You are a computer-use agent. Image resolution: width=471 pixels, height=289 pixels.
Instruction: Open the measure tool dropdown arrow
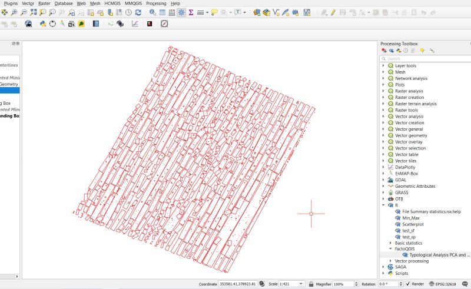207,12
